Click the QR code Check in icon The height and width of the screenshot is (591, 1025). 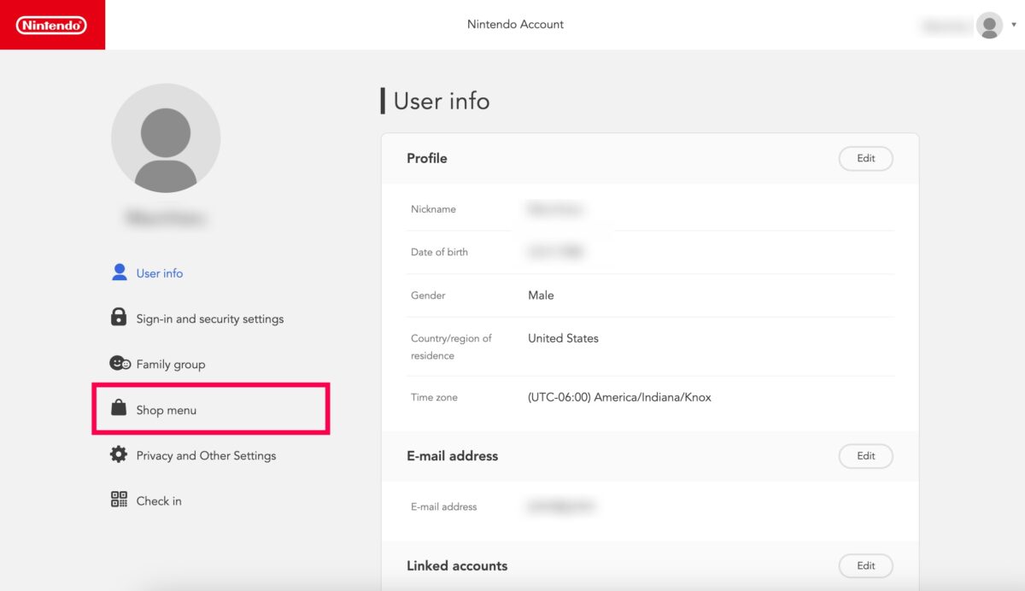[119, 500]
